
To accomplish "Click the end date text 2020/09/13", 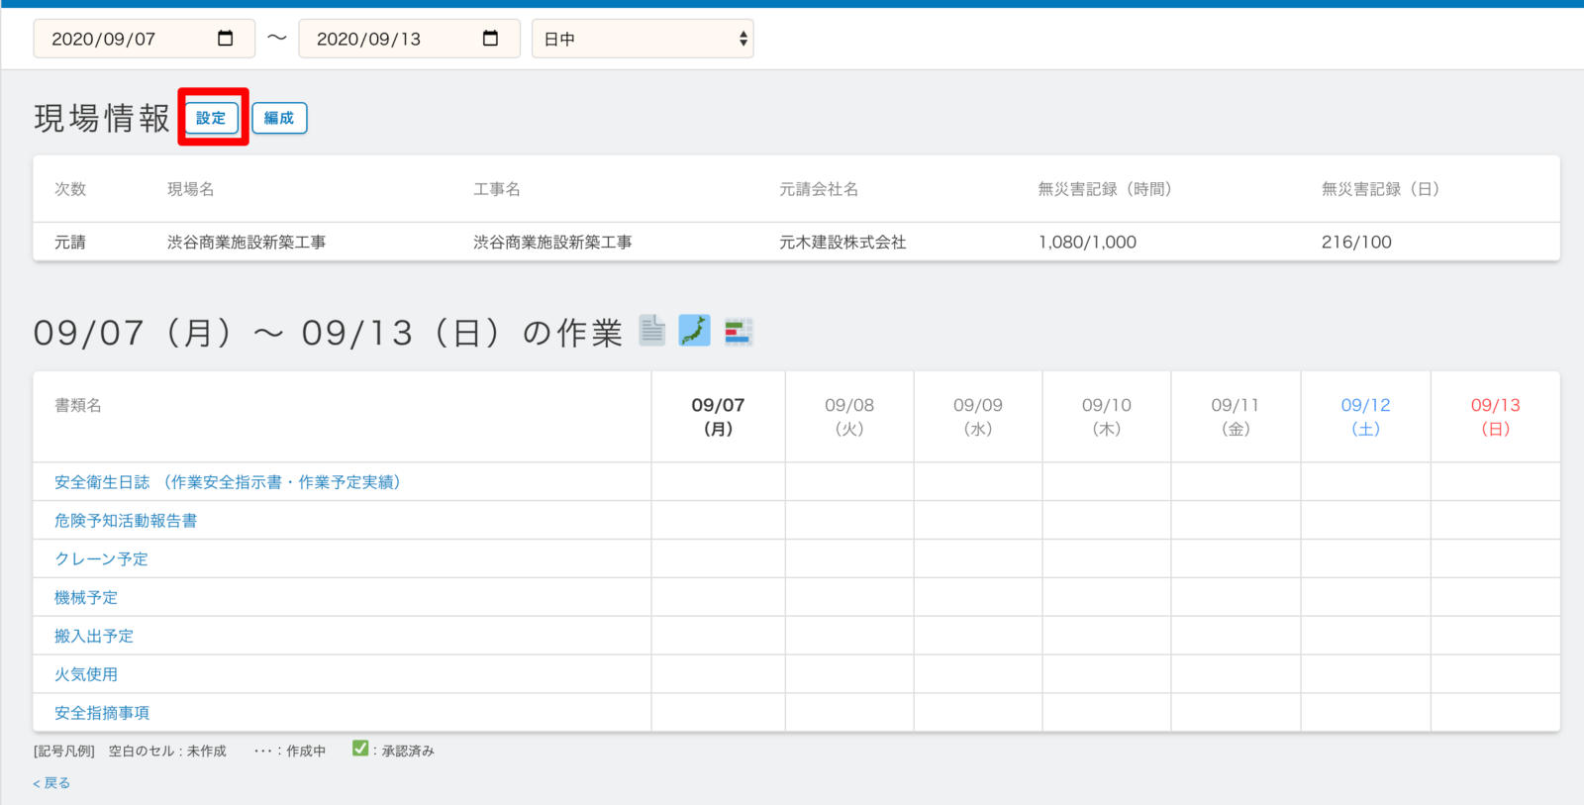I will click(368, 39).
